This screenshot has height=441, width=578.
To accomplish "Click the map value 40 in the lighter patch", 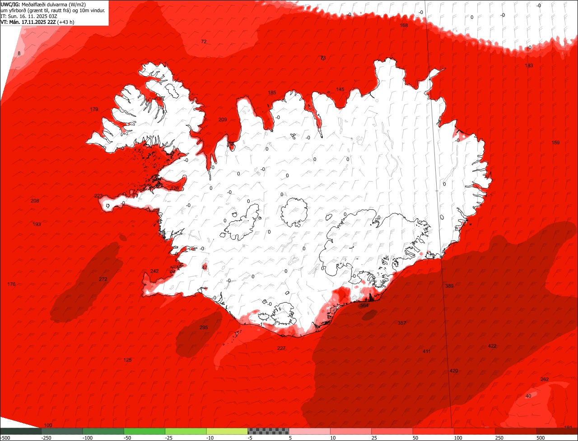I will (528, 396).
